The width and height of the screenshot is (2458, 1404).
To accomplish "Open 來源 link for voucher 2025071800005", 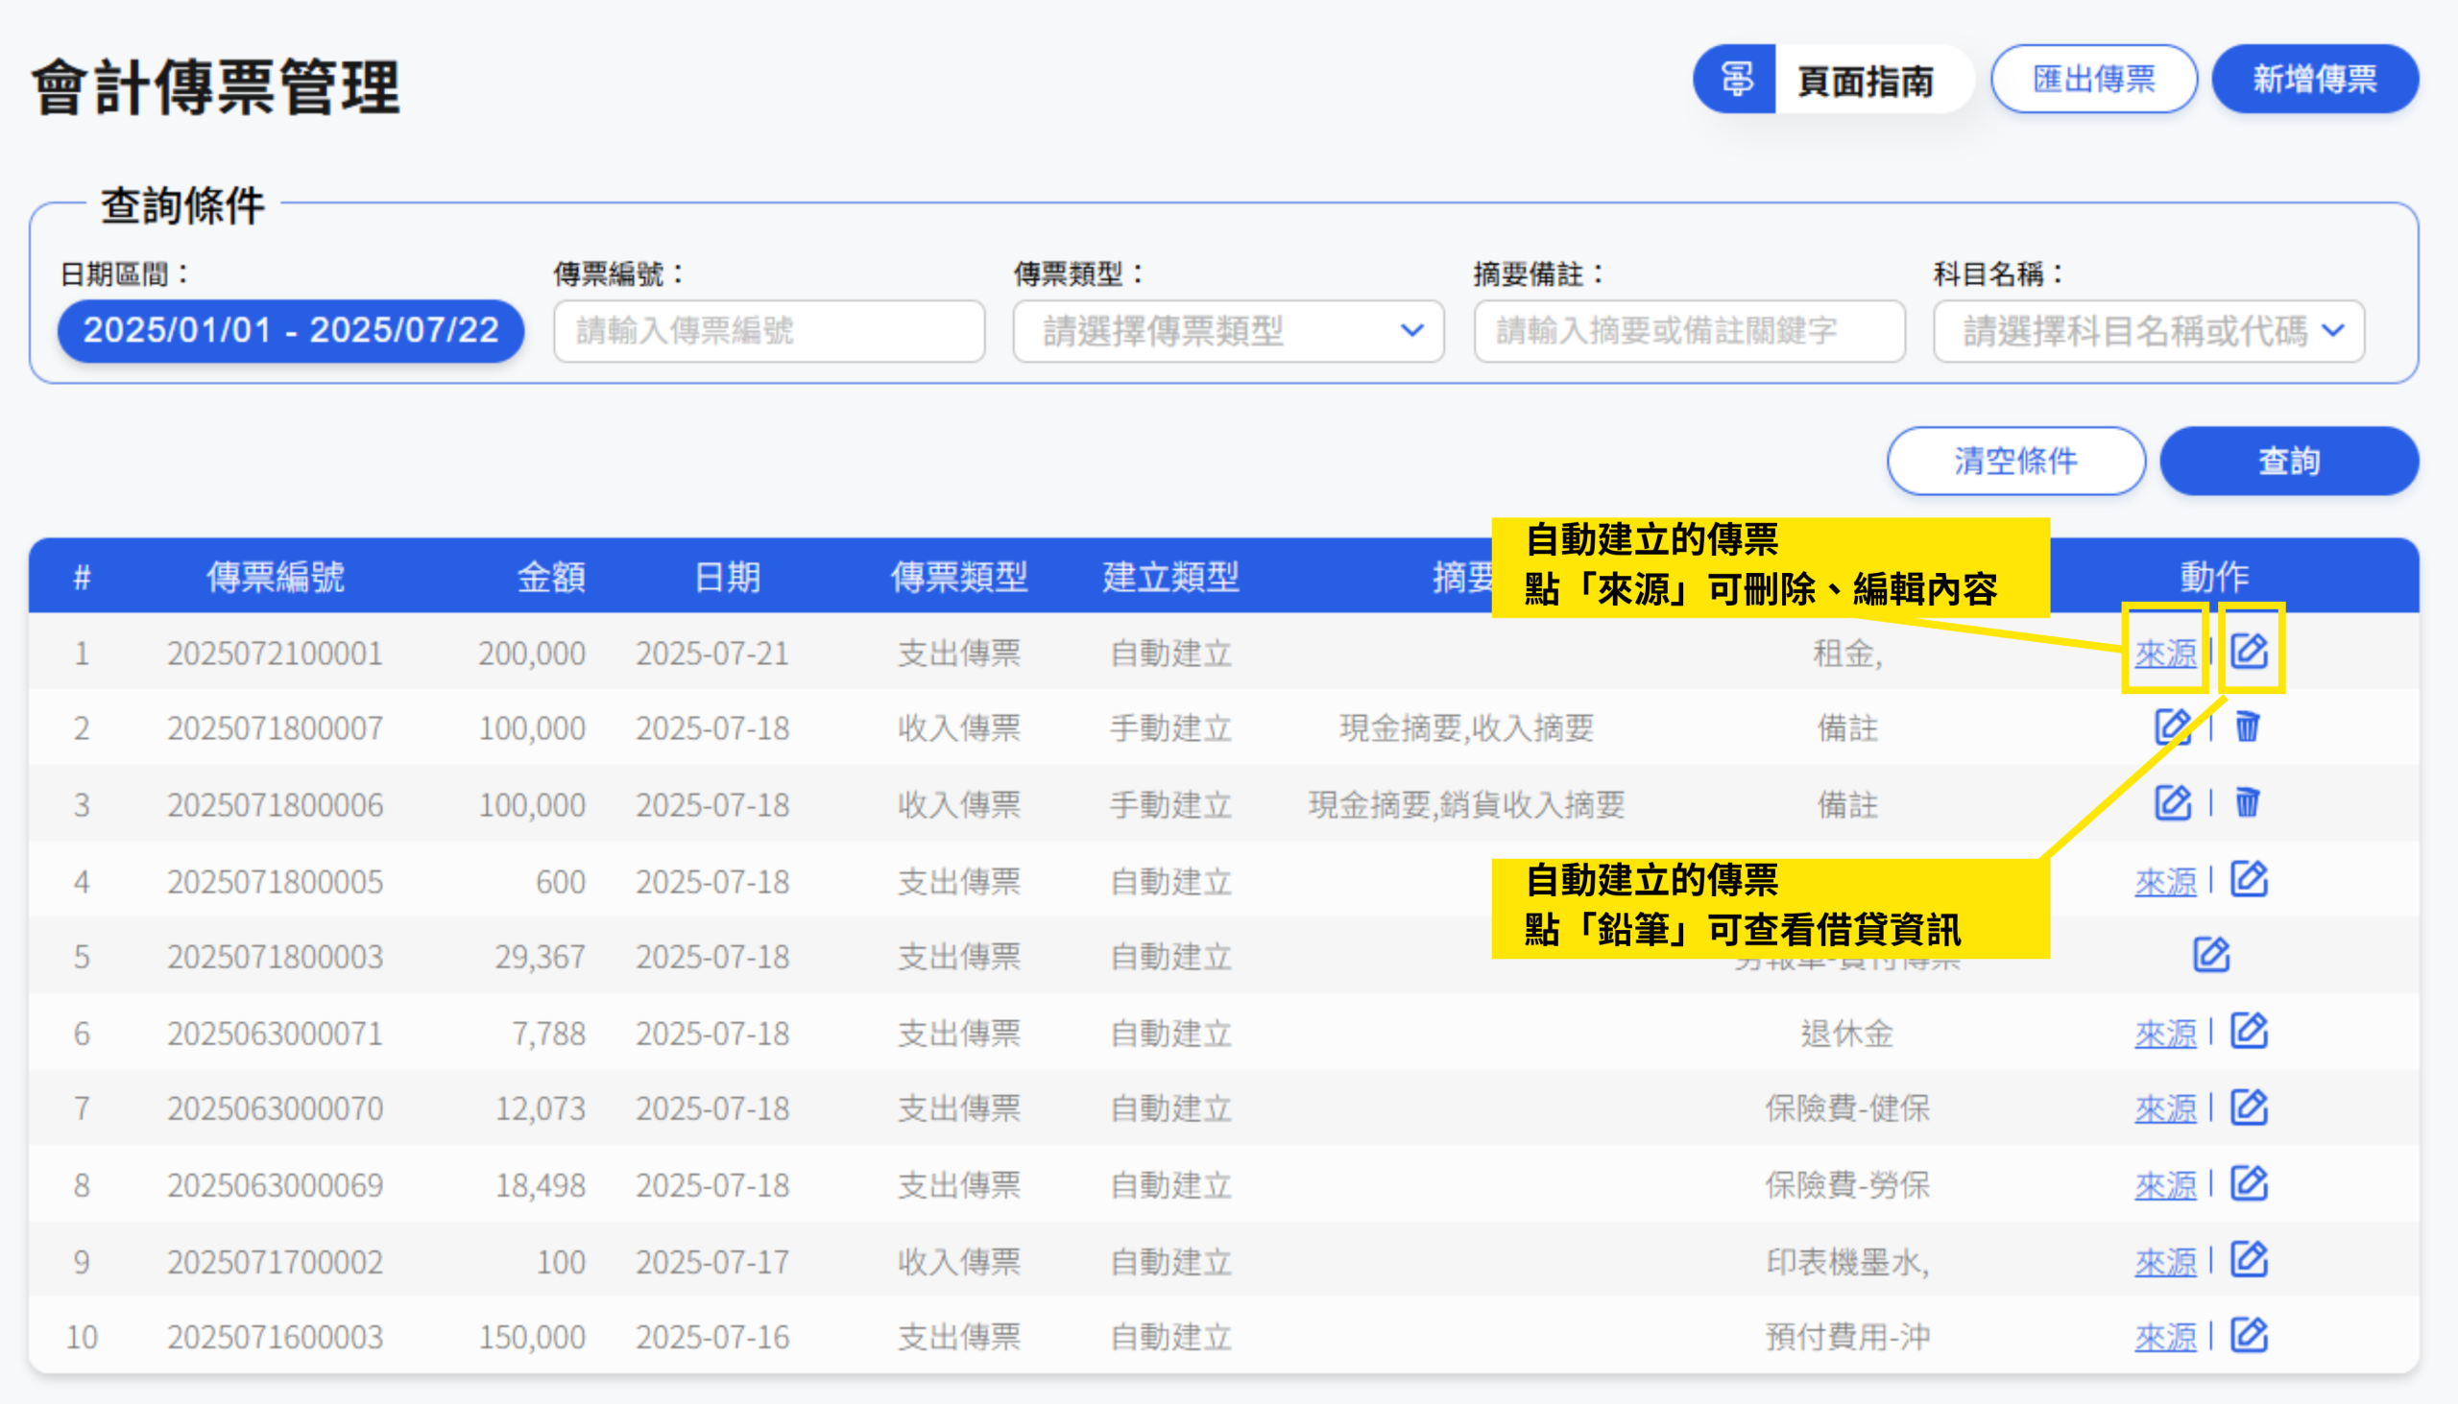I will (x=2165, y=881).
